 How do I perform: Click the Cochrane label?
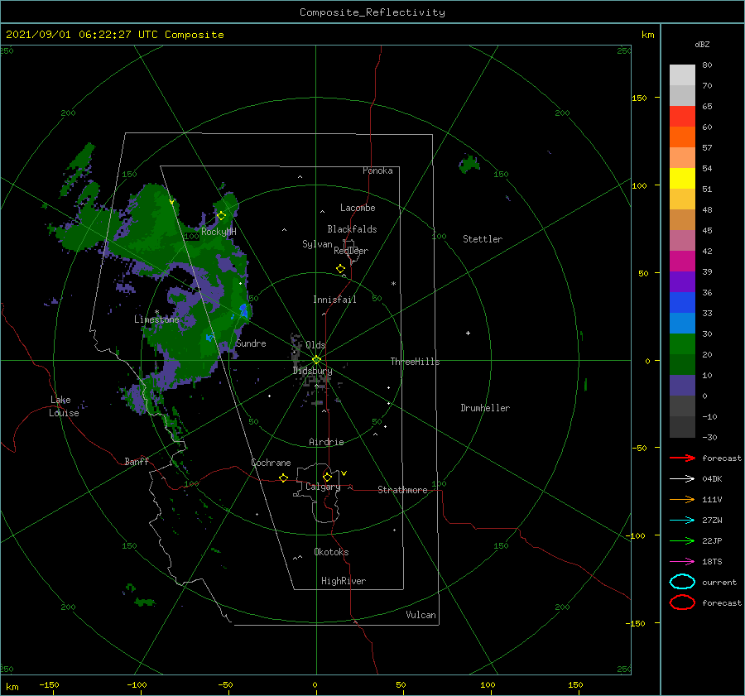271,463
